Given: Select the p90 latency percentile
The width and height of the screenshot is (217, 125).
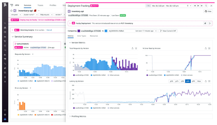Looking at the screenshot, I should (x=182, y=81).
